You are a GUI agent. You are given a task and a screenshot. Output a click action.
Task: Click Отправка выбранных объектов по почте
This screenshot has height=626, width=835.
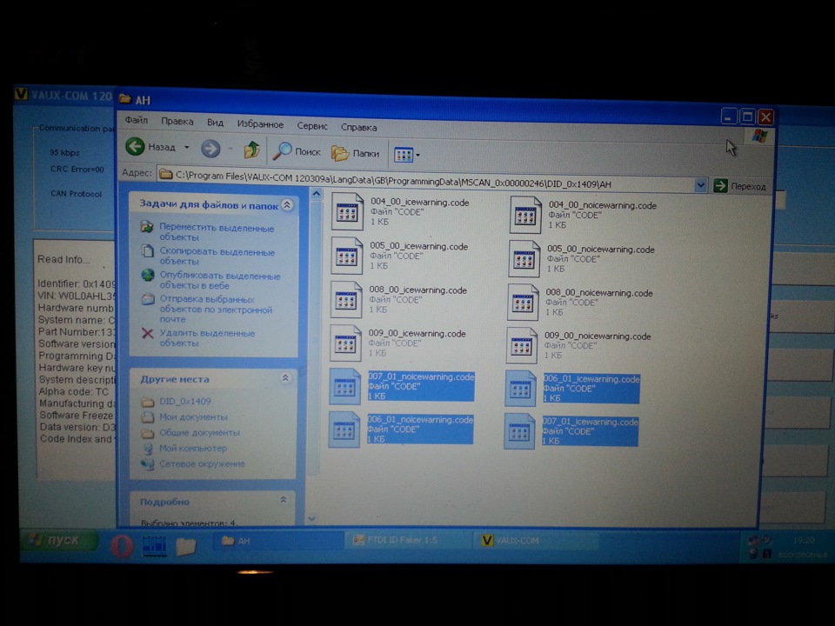tap(216, 310)
